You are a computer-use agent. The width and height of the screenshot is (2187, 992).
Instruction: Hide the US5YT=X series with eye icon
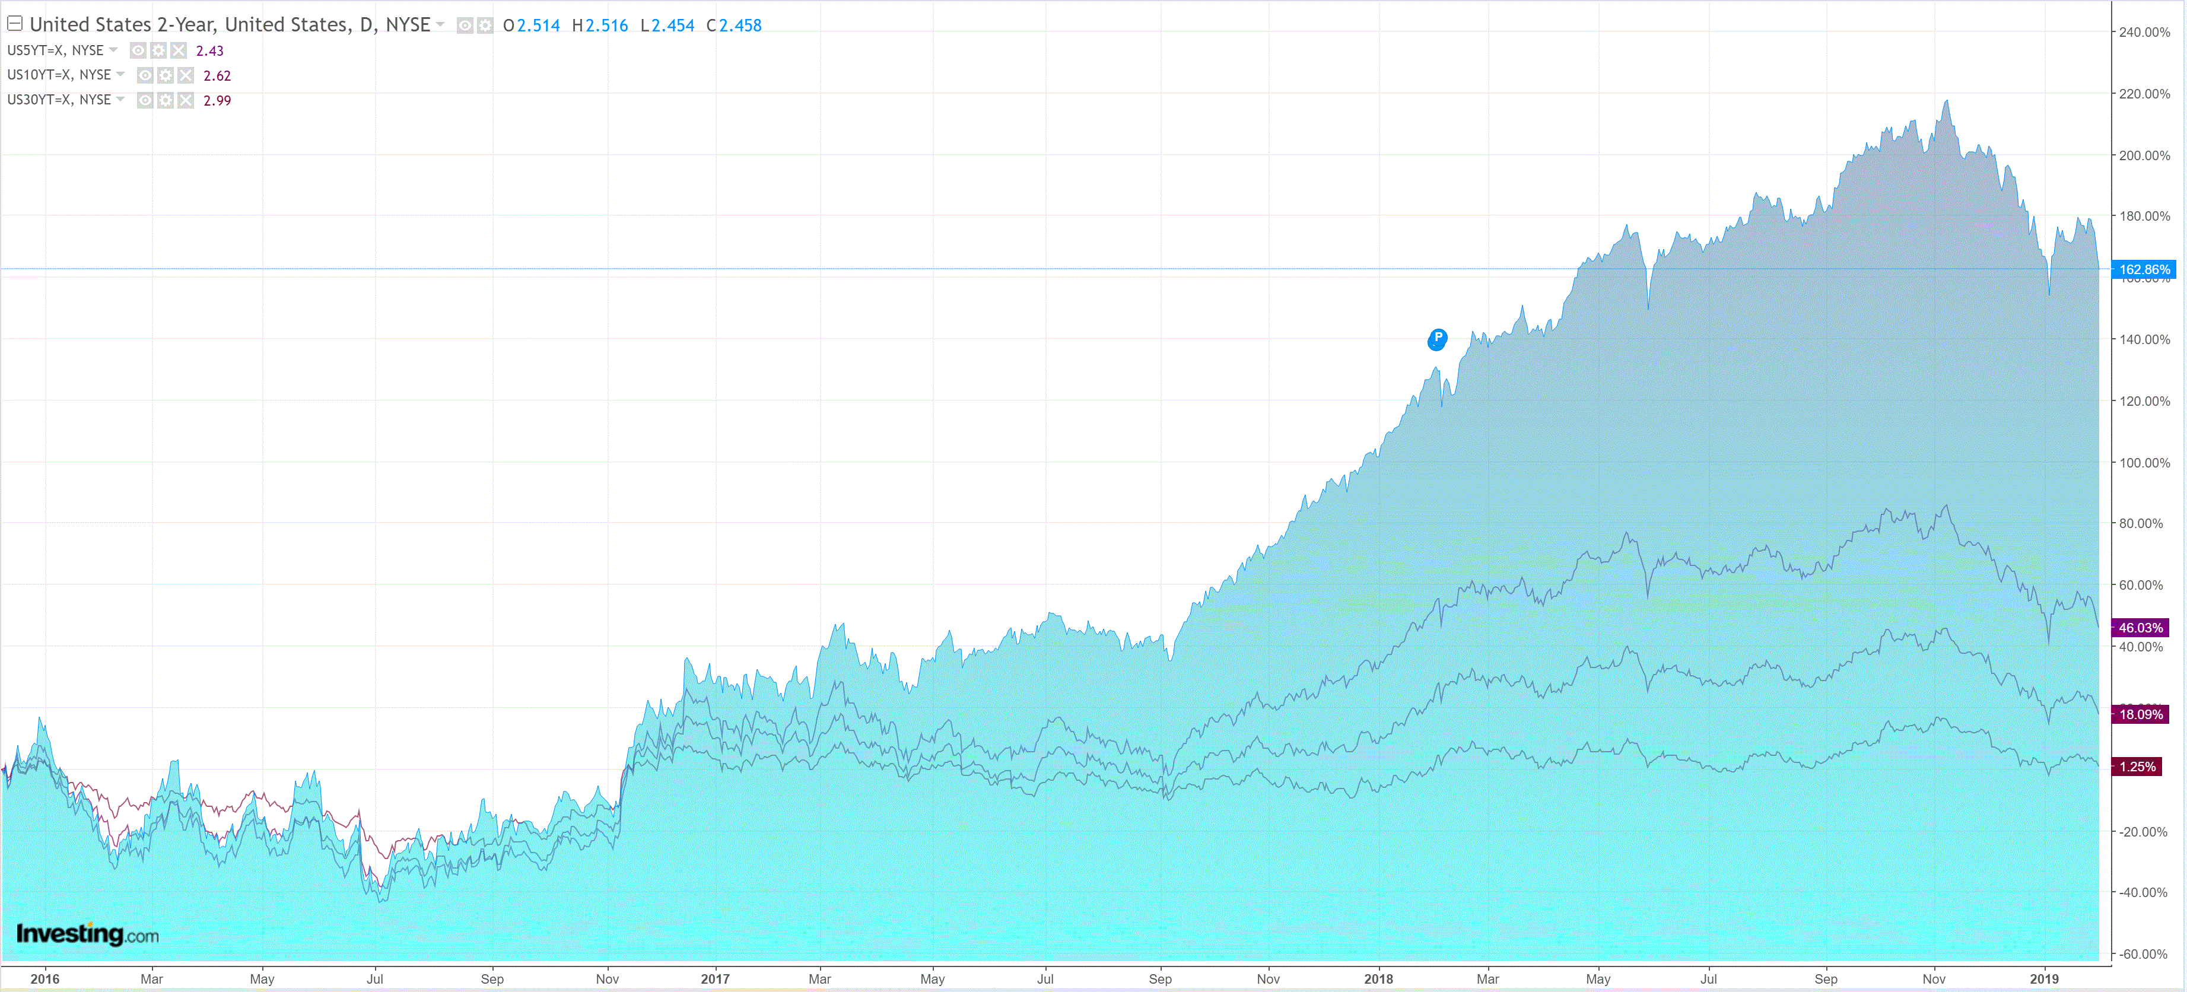[138, 50]
